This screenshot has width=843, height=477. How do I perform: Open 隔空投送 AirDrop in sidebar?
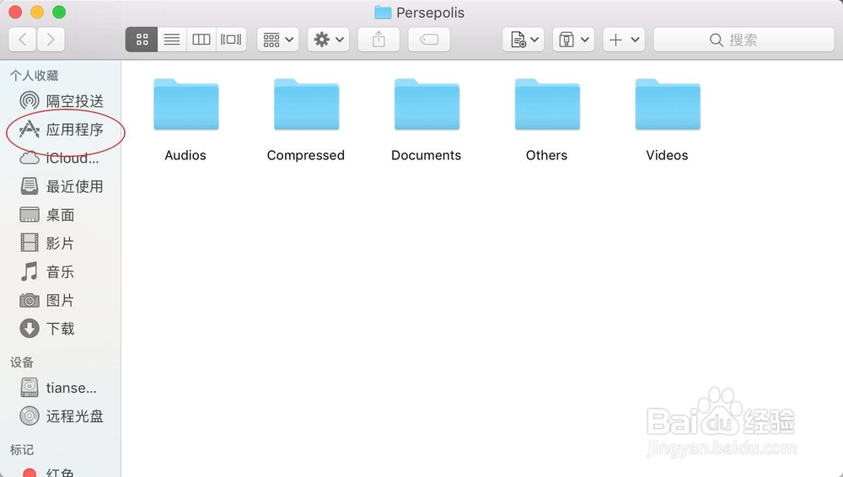click(62, 100)
